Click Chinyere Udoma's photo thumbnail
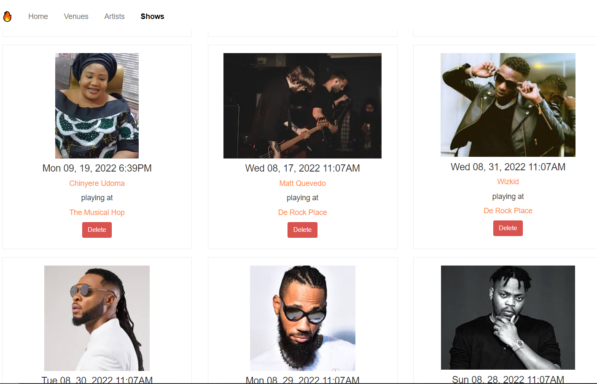This screenshot has width=597, height=384. [x=97, y=106]
